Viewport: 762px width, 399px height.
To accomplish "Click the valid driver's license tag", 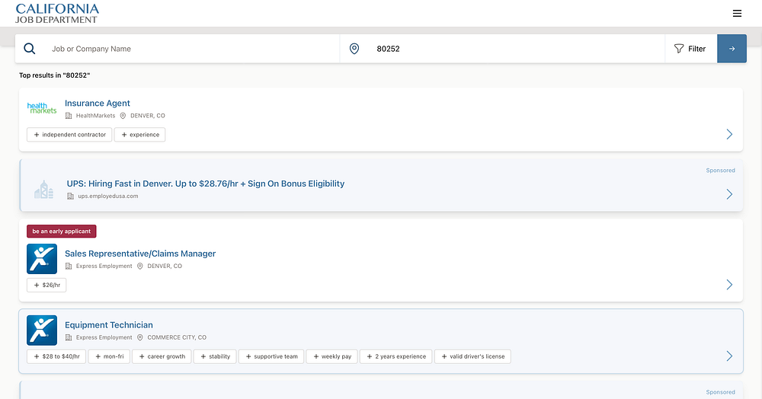I will [472, 356].
